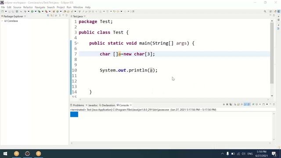Open the Navigate menu
The height and width of the screenshot is (158, 281).
click(40, 7)
